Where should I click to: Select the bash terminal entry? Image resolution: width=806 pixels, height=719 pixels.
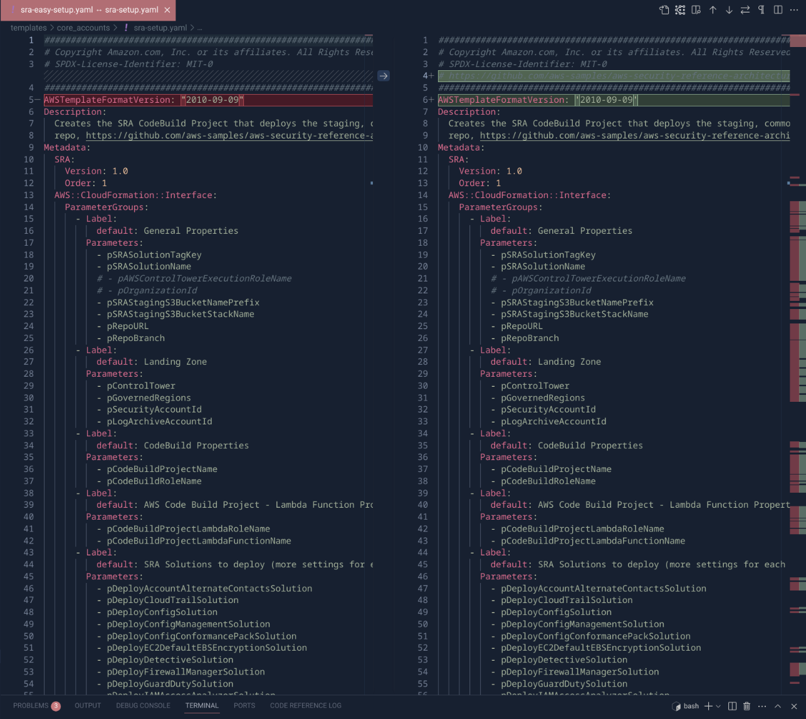point(686,706)
